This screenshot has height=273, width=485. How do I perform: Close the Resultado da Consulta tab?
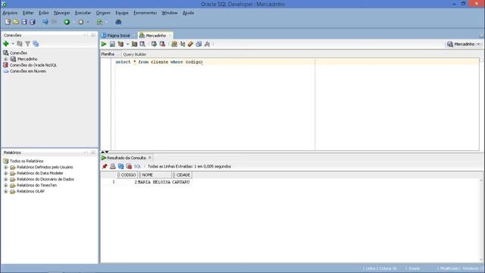(x=150, y=158)
